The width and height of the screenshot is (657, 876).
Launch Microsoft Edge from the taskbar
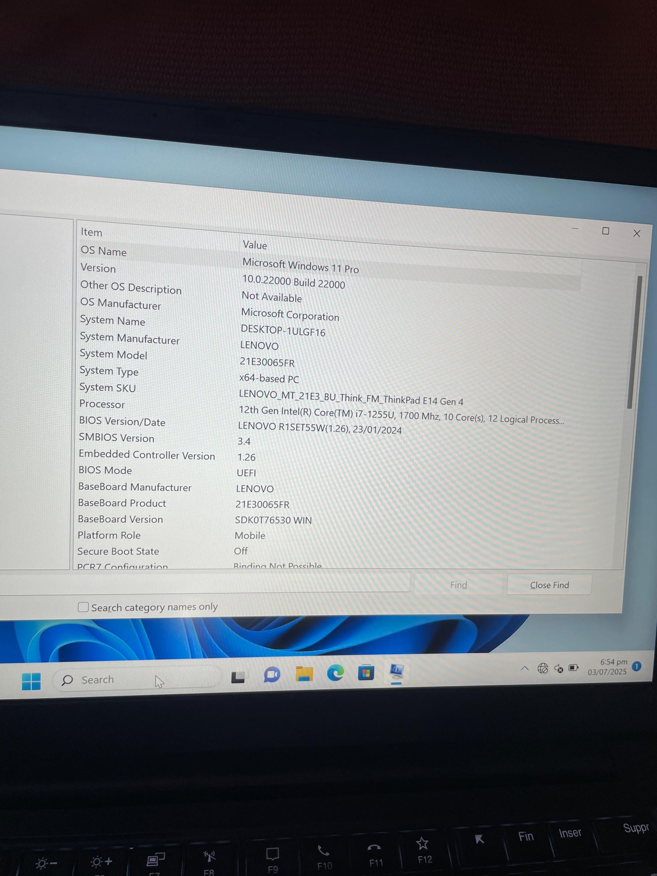335,673
